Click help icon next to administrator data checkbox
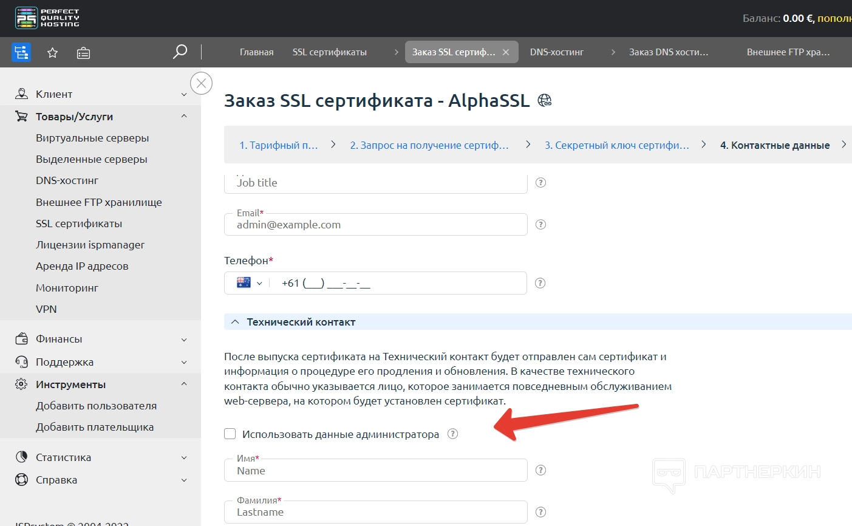 452,434
